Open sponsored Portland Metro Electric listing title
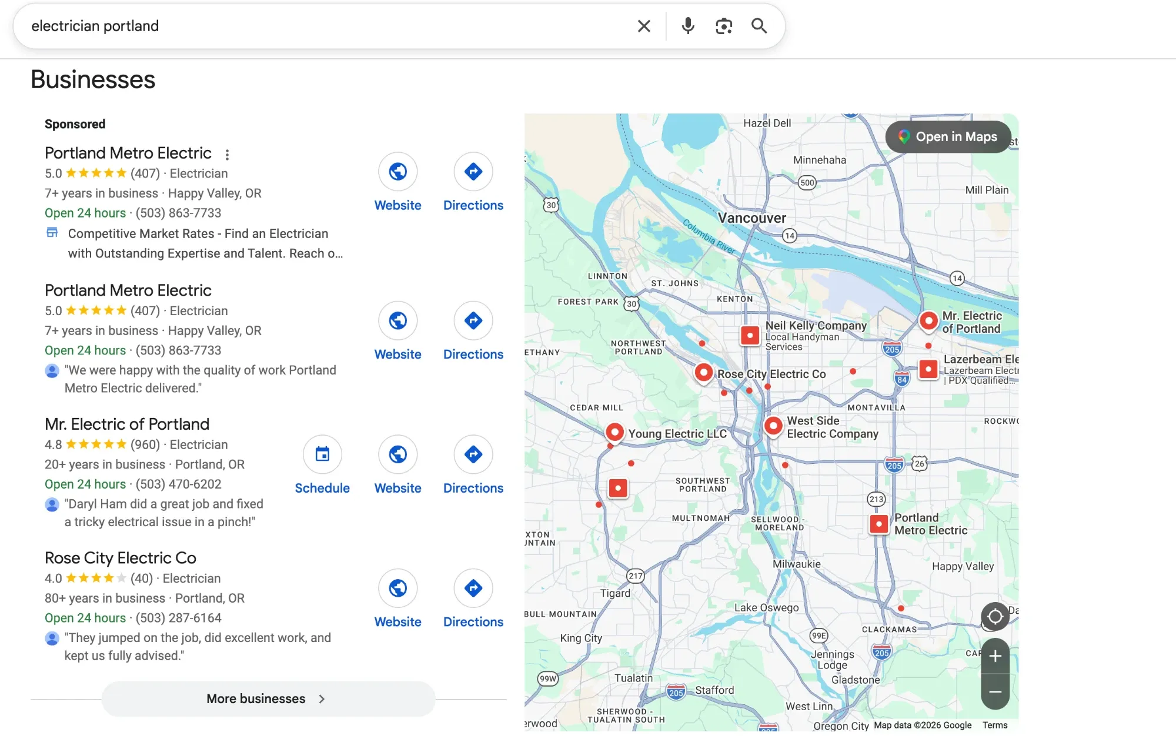 (x=128, y=153)
